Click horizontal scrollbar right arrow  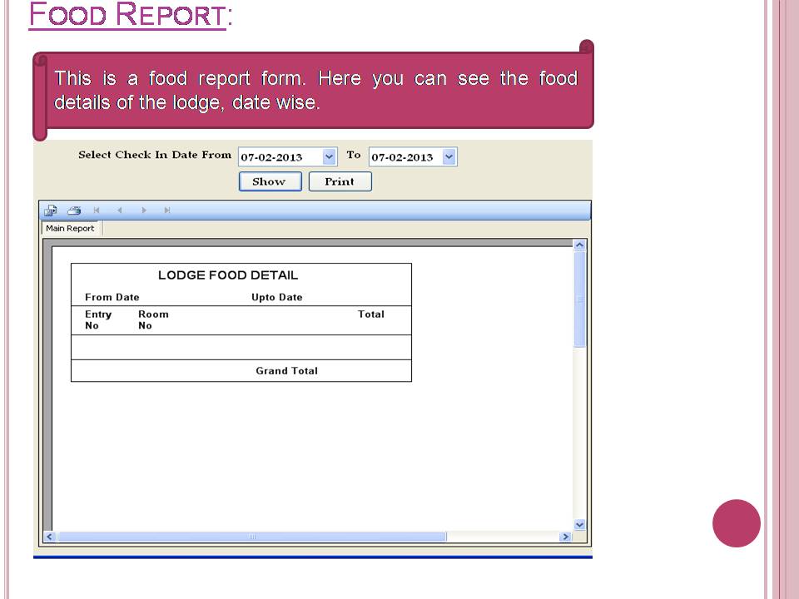(x=565, y=537)
